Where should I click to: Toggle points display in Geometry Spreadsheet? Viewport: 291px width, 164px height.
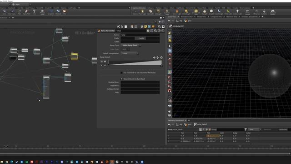pos(201,129)
